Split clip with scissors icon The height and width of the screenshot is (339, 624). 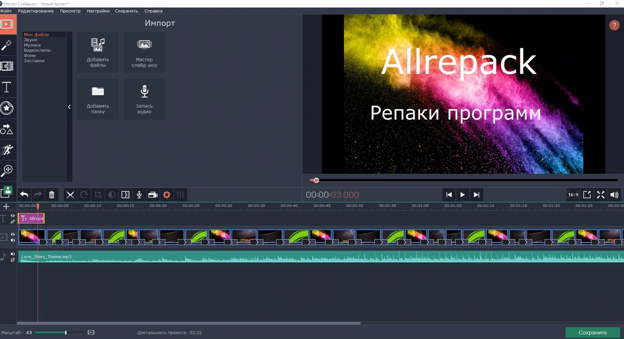pos(70,195)
